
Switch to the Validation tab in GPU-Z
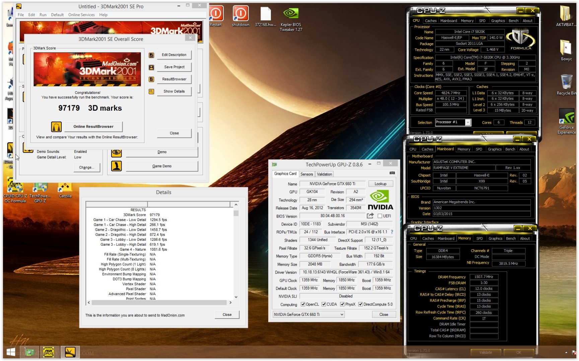pos(324,174)
